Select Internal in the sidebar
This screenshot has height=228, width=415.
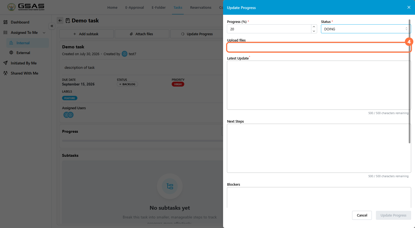point(28,43)
